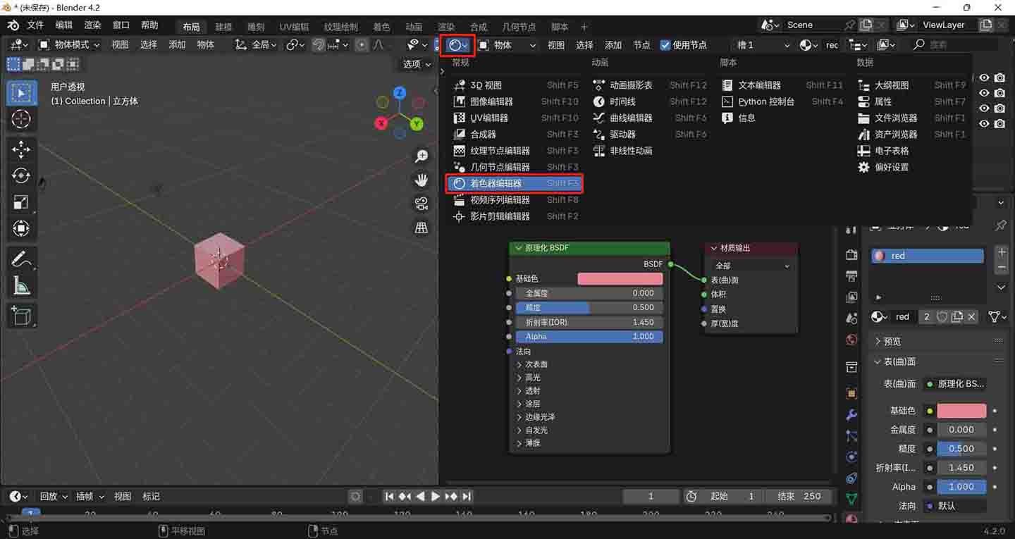The height and width of the screenshot is (539, 1015).
Task: Select the Scale tool
Action: (x=21, y=203)
